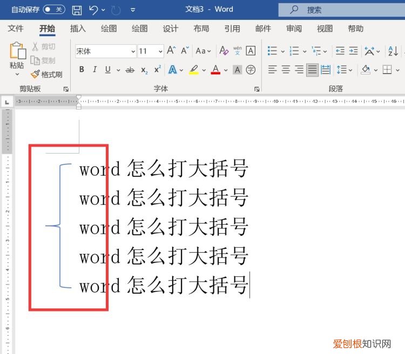Open Customize Quick Access Toolbar dropdown
Screen dimensions: 405x354
133,10
